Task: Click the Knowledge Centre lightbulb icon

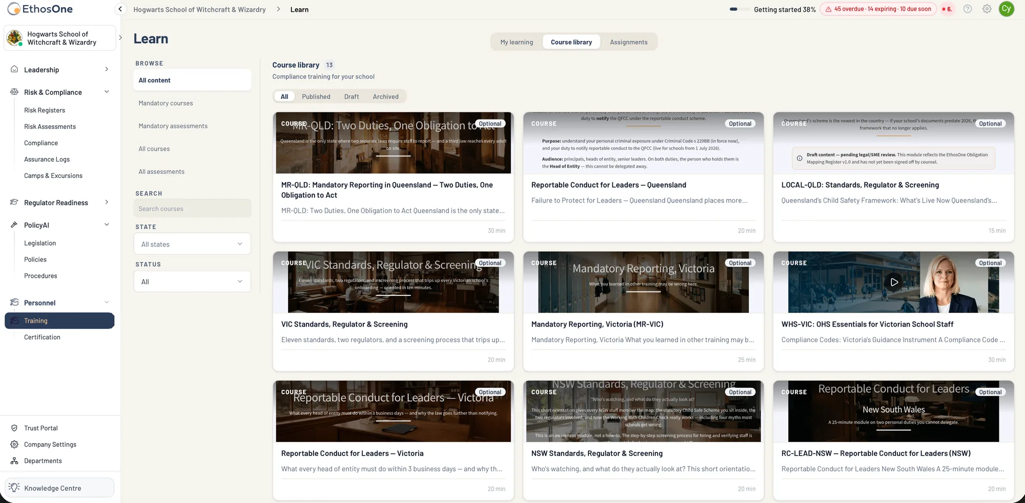Action: 14,488
